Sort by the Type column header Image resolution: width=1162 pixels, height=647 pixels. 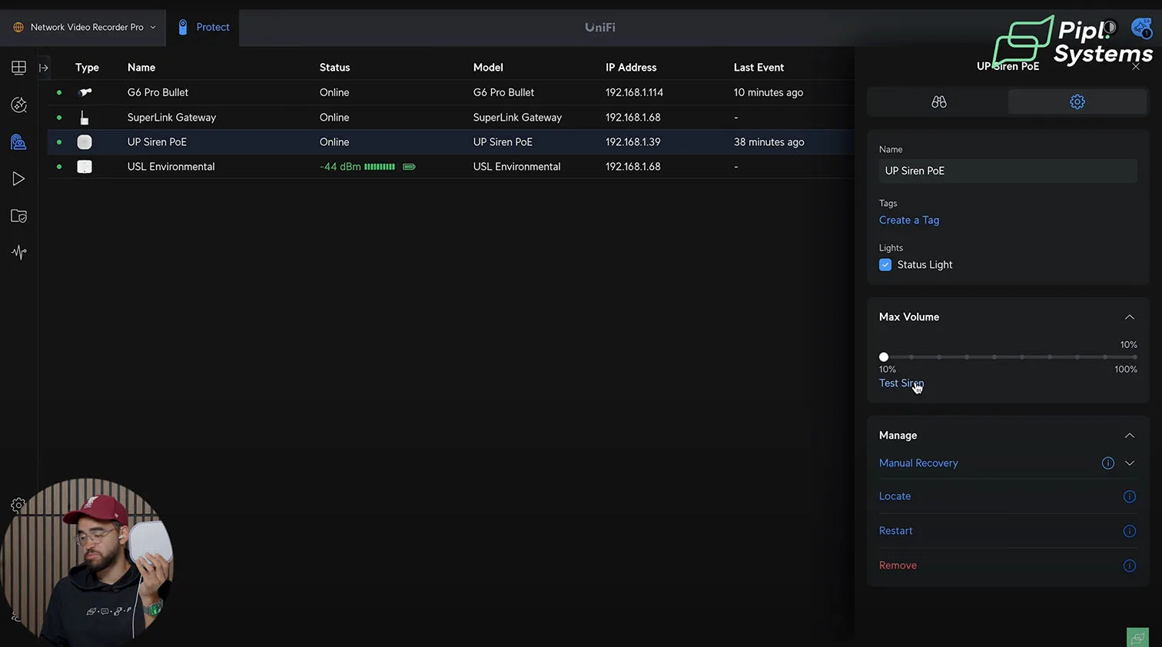click(x=87, y=68)
